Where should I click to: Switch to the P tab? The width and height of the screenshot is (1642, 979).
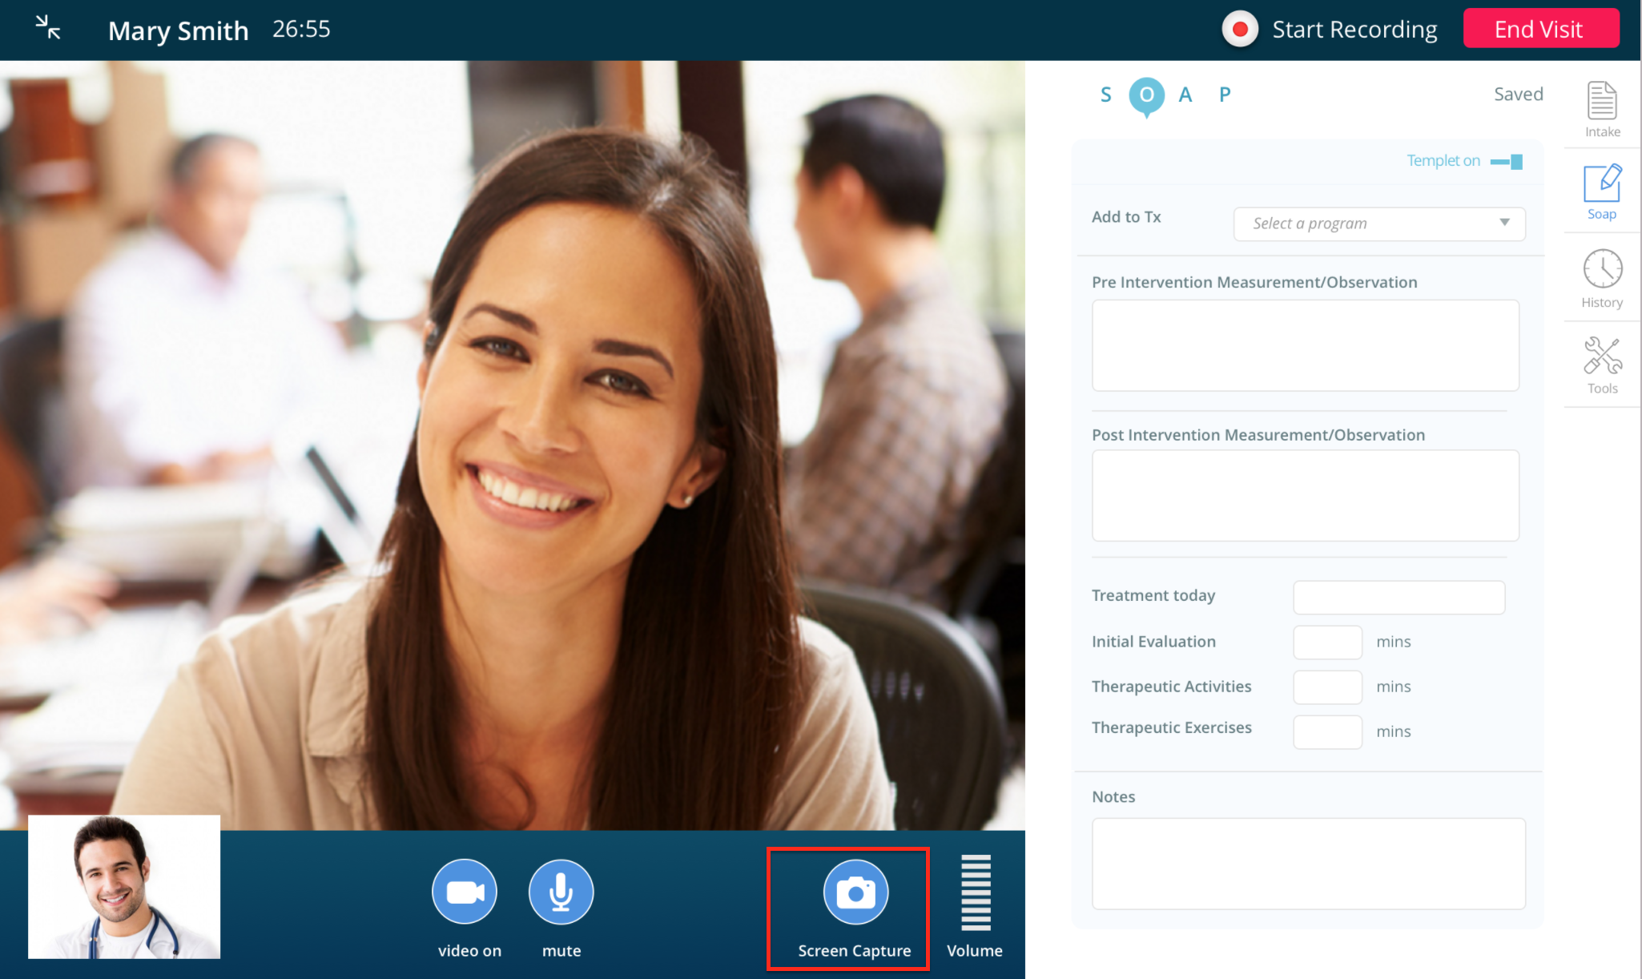point(1225,95)
